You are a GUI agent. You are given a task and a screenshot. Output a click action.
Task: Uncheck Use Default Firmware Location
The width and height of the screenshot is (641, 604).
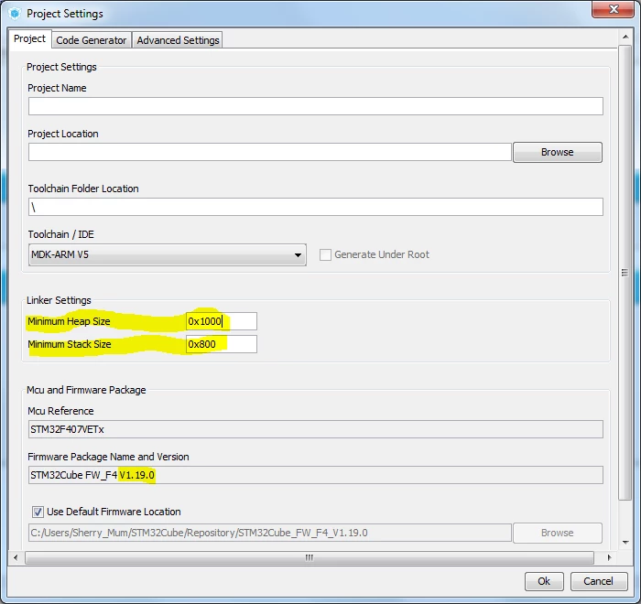pyautogui.click(x=38, y=512)
